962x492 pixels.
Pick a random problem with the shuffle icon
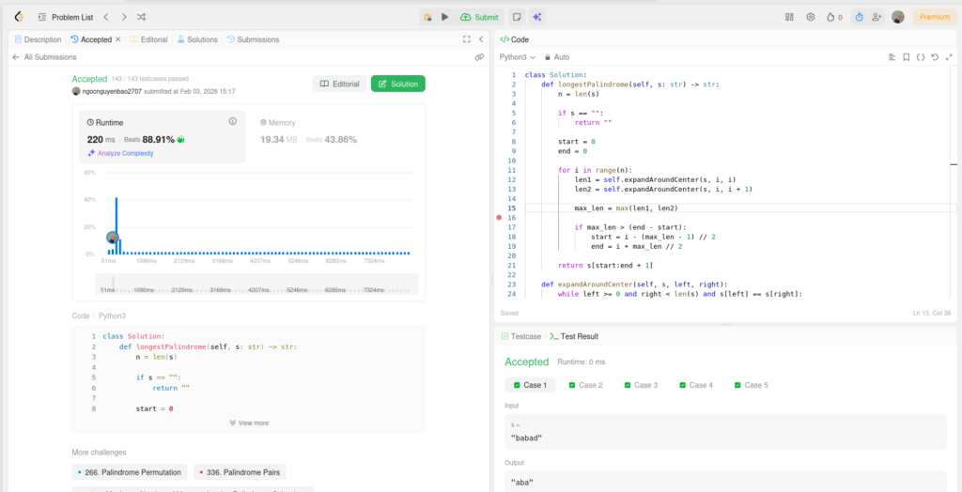coord(141,17)
